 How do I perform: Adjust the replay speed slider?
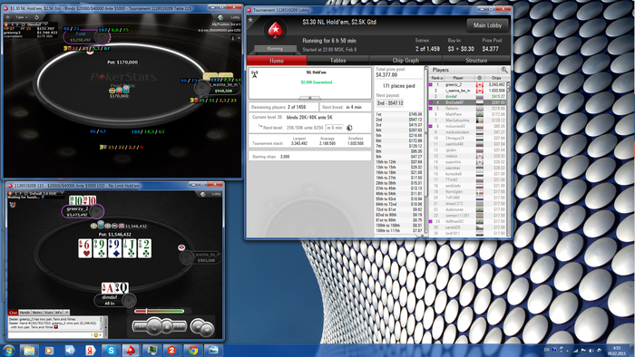(x=160, y=311)
